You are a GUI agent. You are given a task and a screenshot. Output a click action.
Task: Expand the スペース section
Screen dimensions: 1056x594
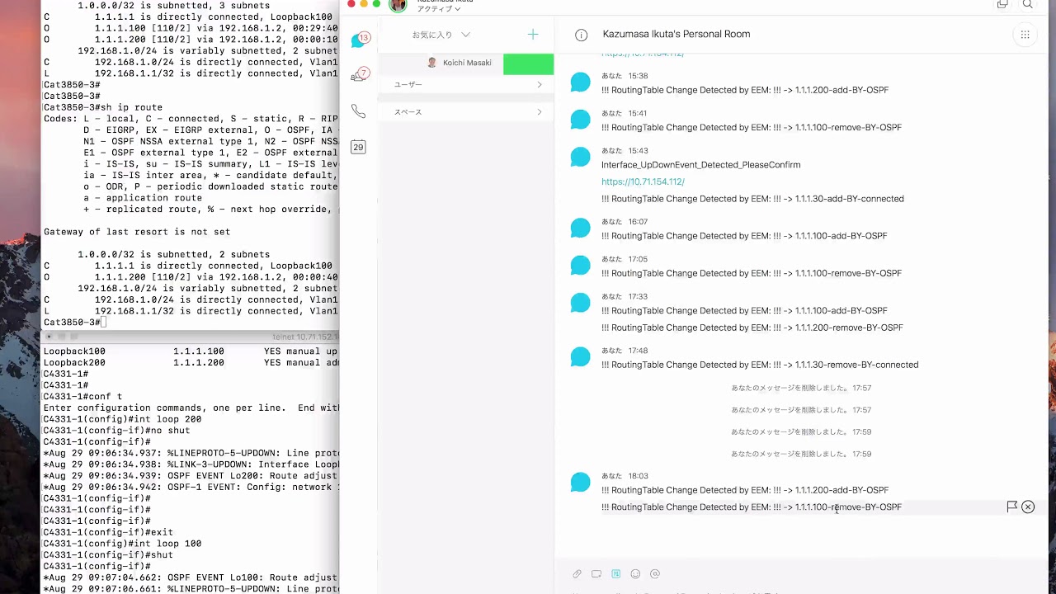(466, 111)
